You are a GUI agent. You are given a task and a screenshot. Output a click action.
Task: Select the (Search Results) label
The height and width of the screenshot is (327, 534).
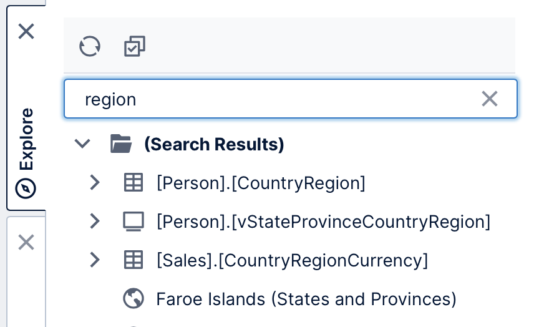click(214, 144)
